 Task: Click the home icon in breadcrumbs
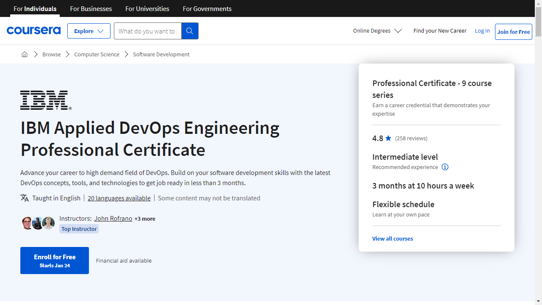point(25,54)
